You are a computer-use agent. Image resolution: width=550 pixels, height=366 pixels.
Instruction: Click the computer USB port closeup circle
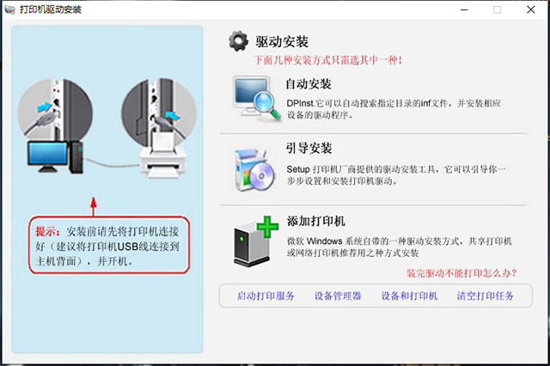(x=55, y=108)
